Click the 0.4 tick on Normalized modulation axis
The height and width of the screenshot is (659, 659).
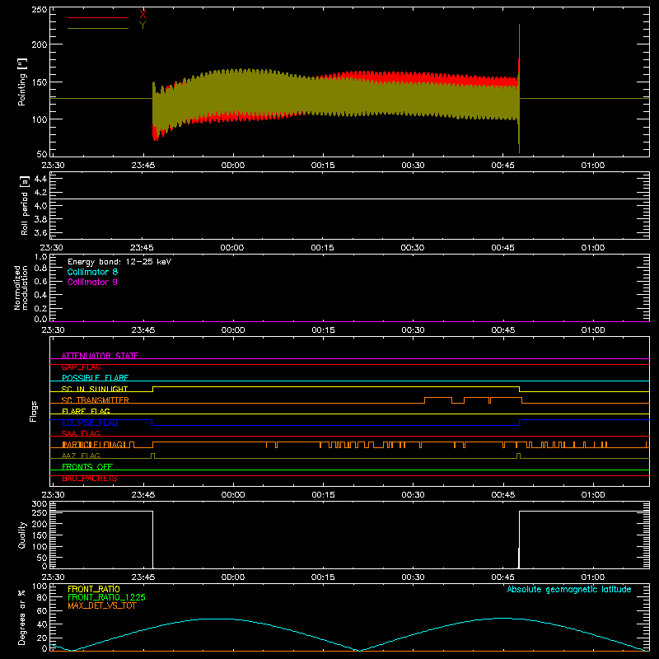point(40,295)
